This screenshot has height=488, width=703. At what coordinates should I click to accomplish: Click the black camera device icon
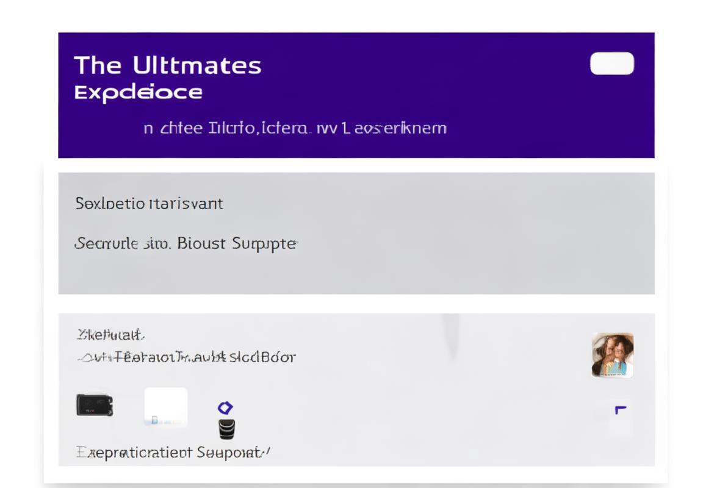(95, 405)
